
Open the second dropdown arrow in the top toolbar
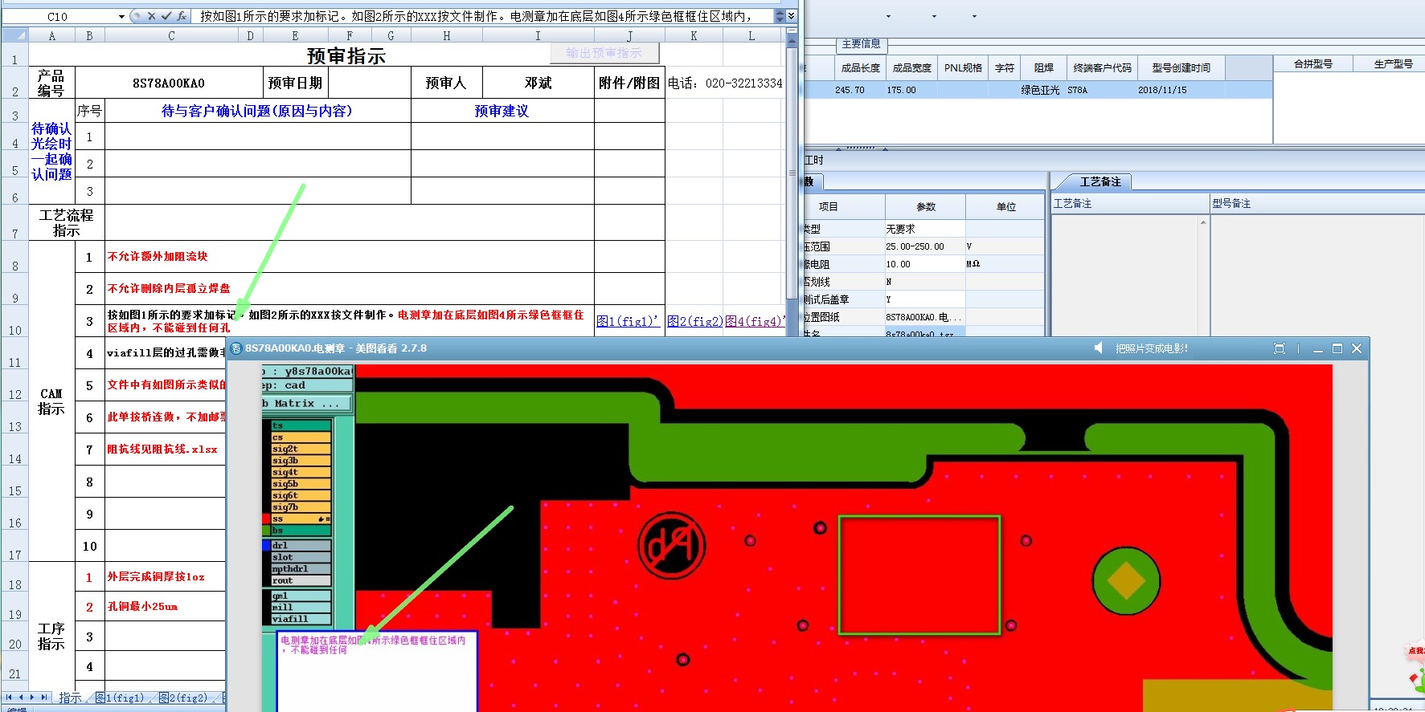point(934,16)
